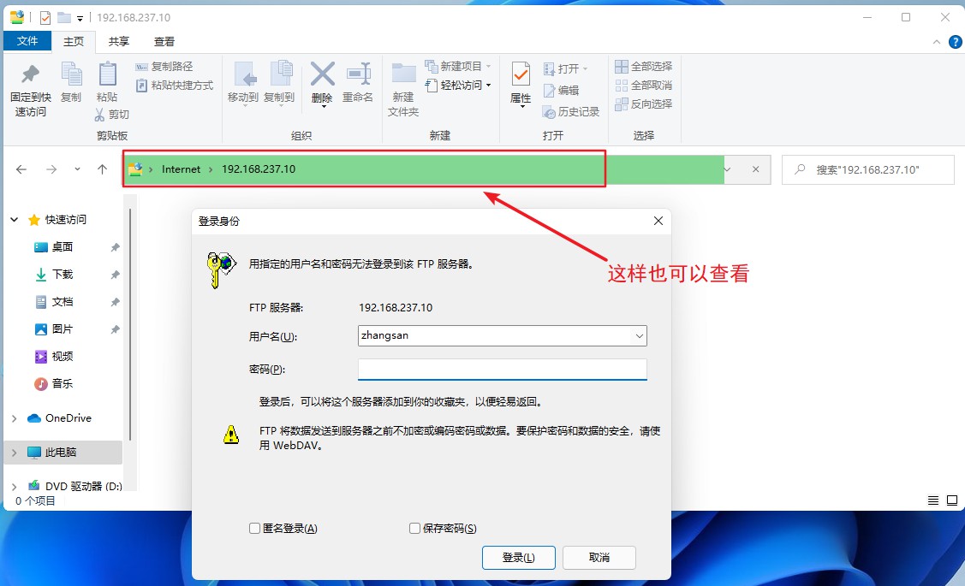Switch to large icons view in the status bar
The height and width of the screenshot is (586, 965).
point(951,500)
